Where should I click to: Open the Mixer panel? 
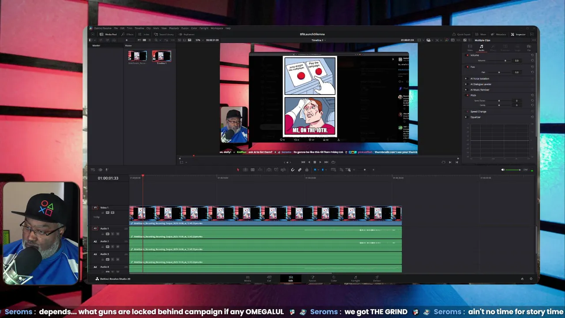[480, 34]
